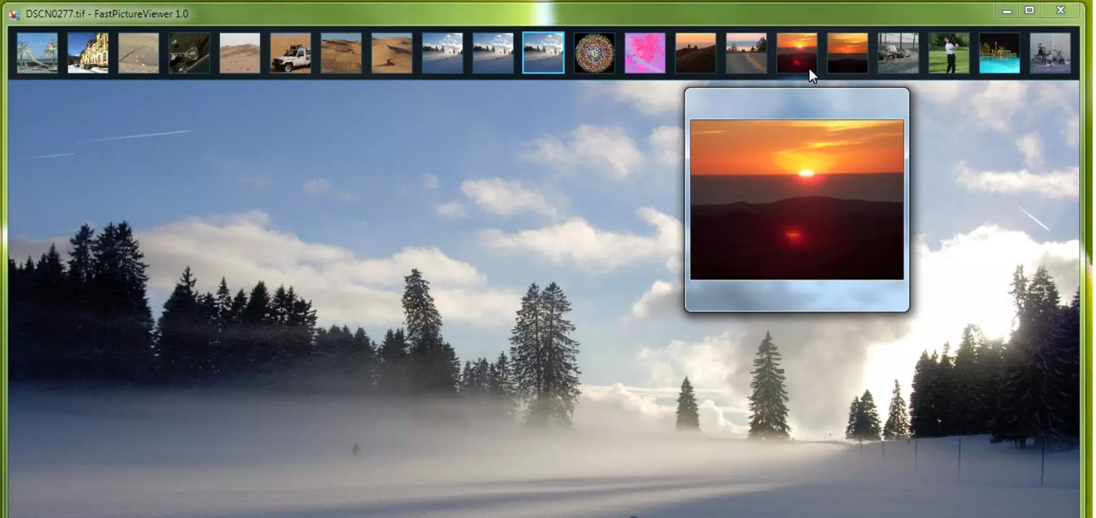Screen dimensions: 1096x518
Task: Click the large sunset preview popup image
Action: [797, 199]
